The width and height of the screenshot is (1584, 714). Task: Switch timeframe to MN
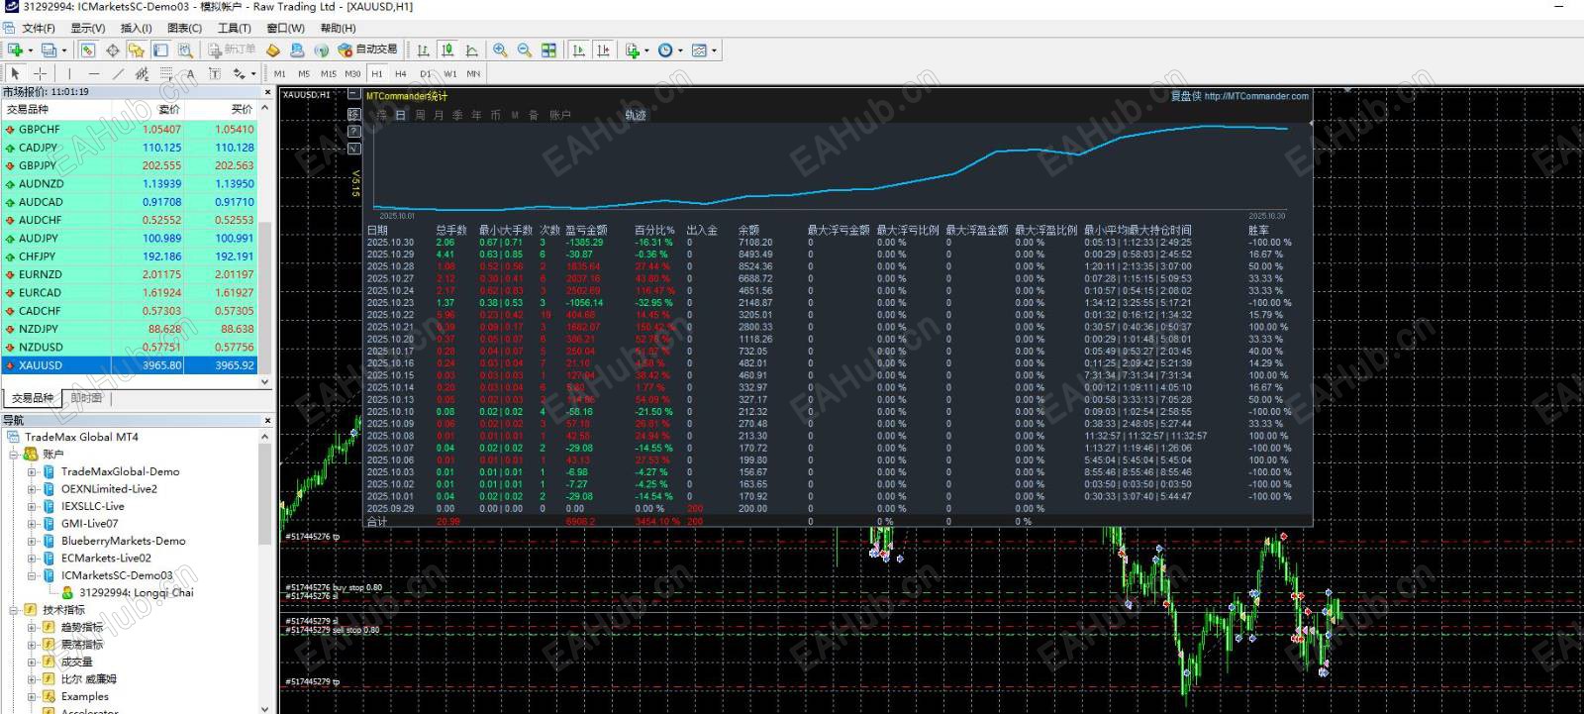point(473,73)
